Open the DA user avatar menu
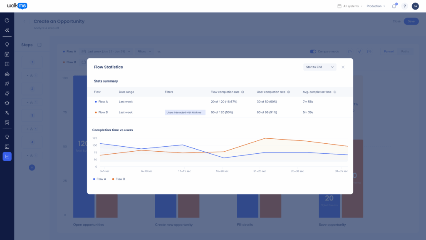The width and height of the screenshot is (426, 240). (x=415, y=6)
